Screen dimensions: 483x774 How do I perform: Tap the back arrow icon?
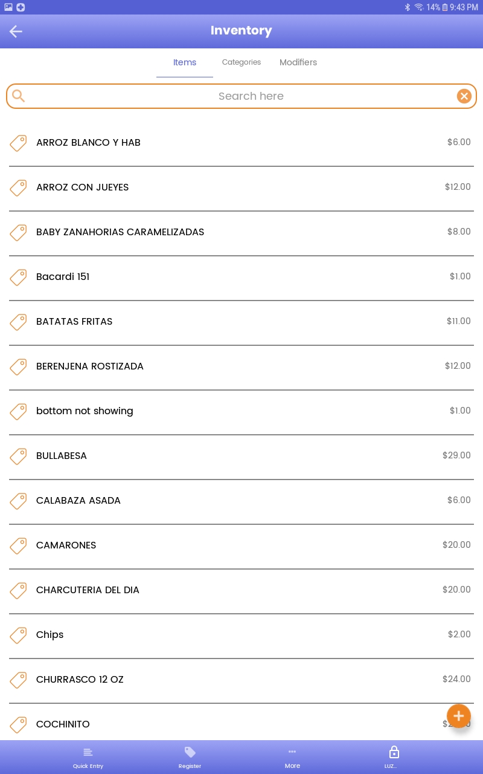(x=16, y=31)
